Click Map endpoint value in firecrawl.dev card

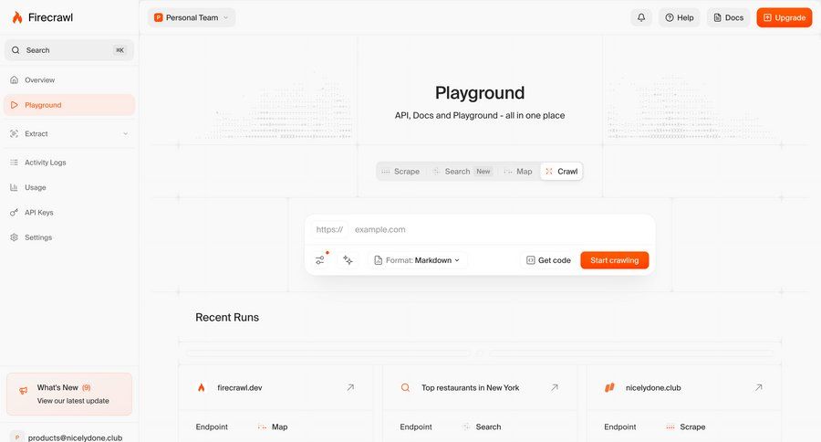tap(273, 426)
